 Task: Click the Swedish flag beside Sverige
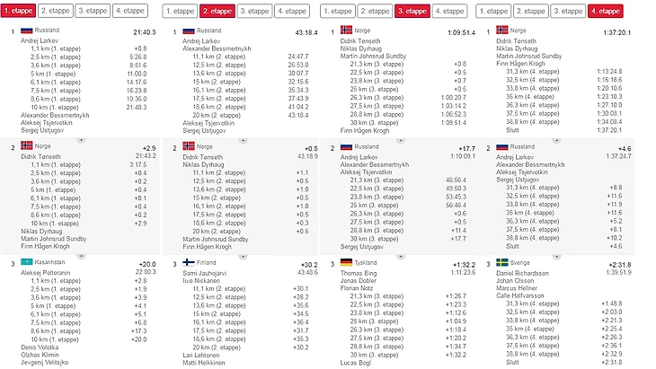(x=503, y=262)
